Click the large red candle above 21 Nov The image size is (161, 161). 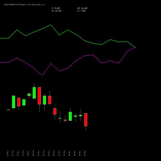(x=39, y=96)
